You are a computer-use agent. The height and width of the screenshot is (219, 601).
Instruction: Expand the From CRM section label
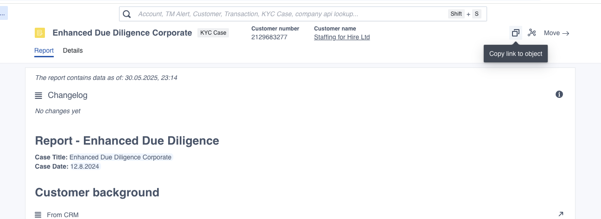pyautogui.click(x=63, y=215)
